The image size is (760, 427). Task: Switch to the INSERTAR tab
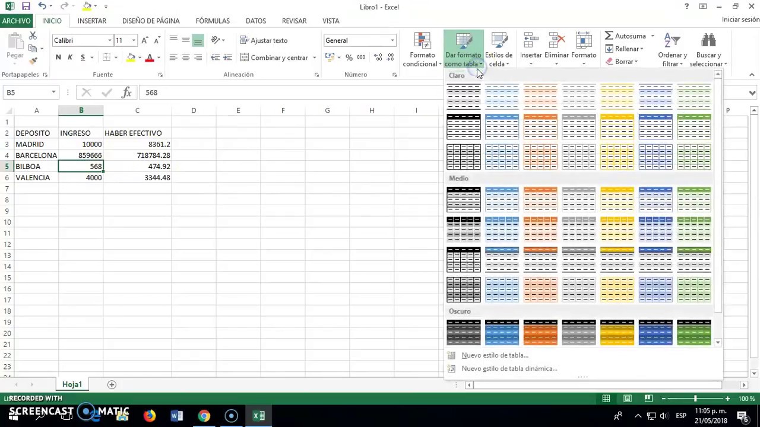pos(92,21)
